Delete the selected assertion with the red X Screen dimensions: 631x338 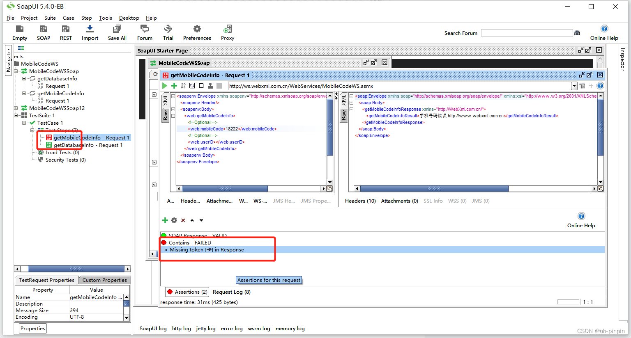click(183, 220)
